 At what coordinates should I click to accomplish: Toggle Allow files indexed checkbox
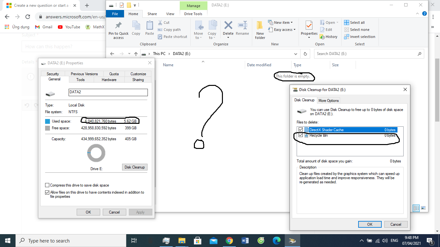pos(47,192)
